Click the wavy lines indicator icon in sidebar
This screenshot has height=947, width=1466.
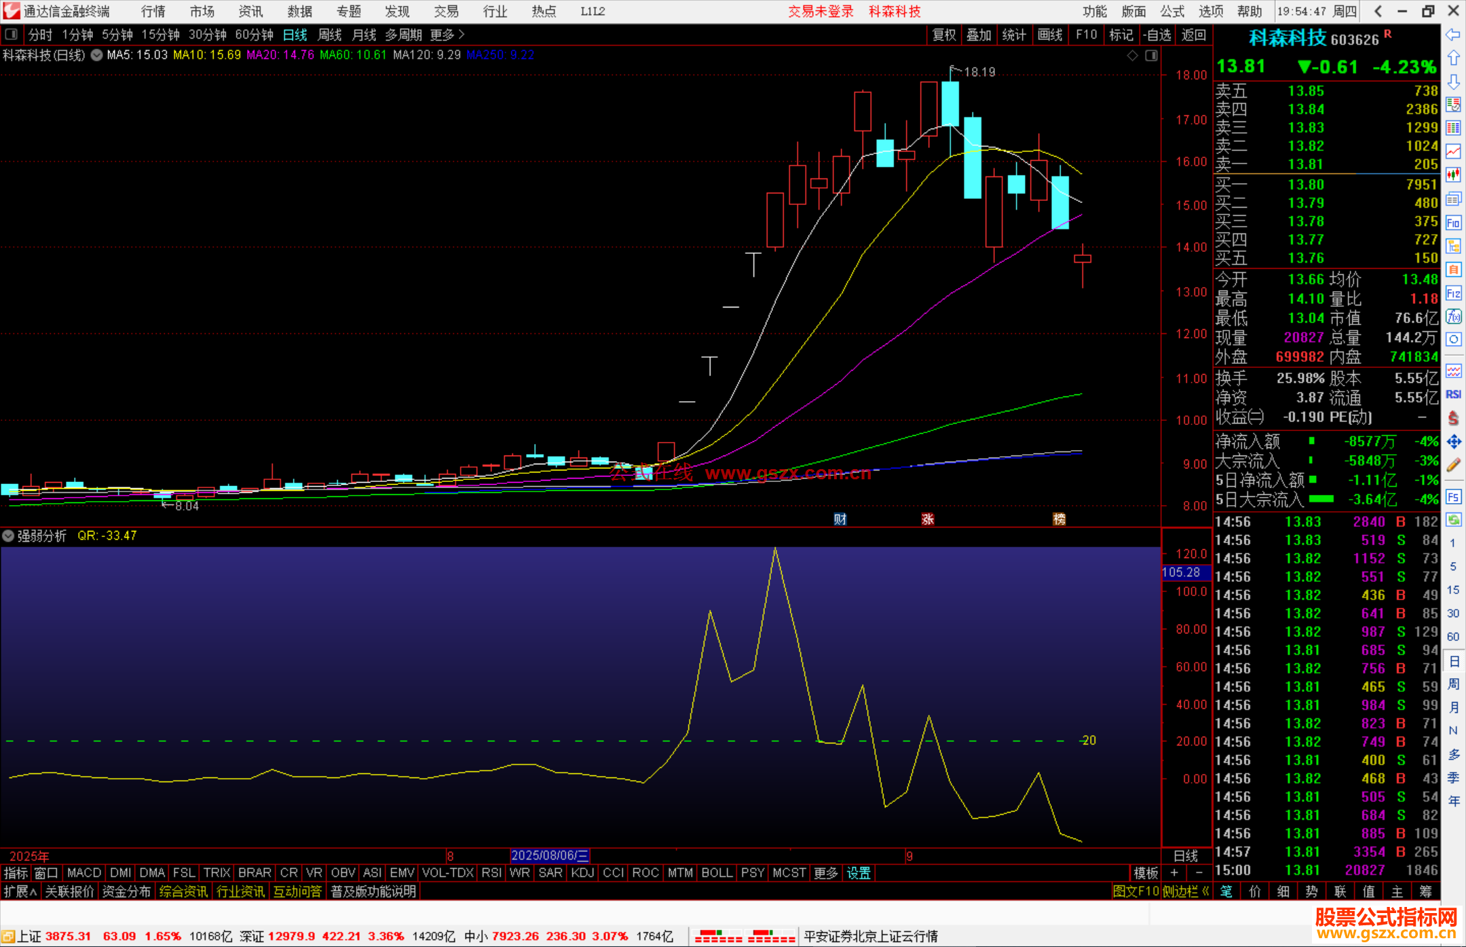point(1453,371)
